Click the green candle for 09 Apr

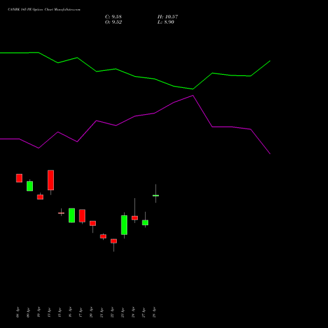(30, 186)
